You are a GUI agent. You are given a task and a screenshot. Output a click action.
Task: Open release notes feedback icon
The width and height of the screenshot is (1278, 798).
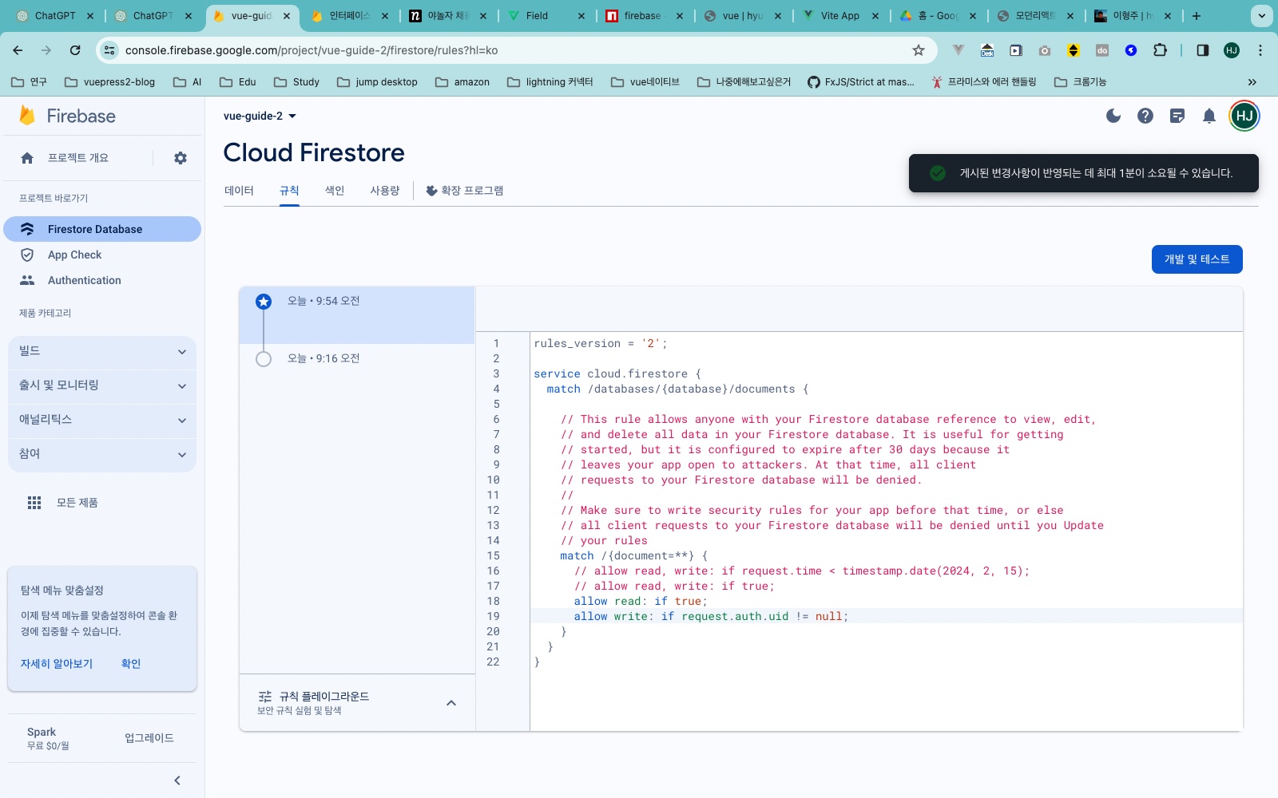point(1177,116)
